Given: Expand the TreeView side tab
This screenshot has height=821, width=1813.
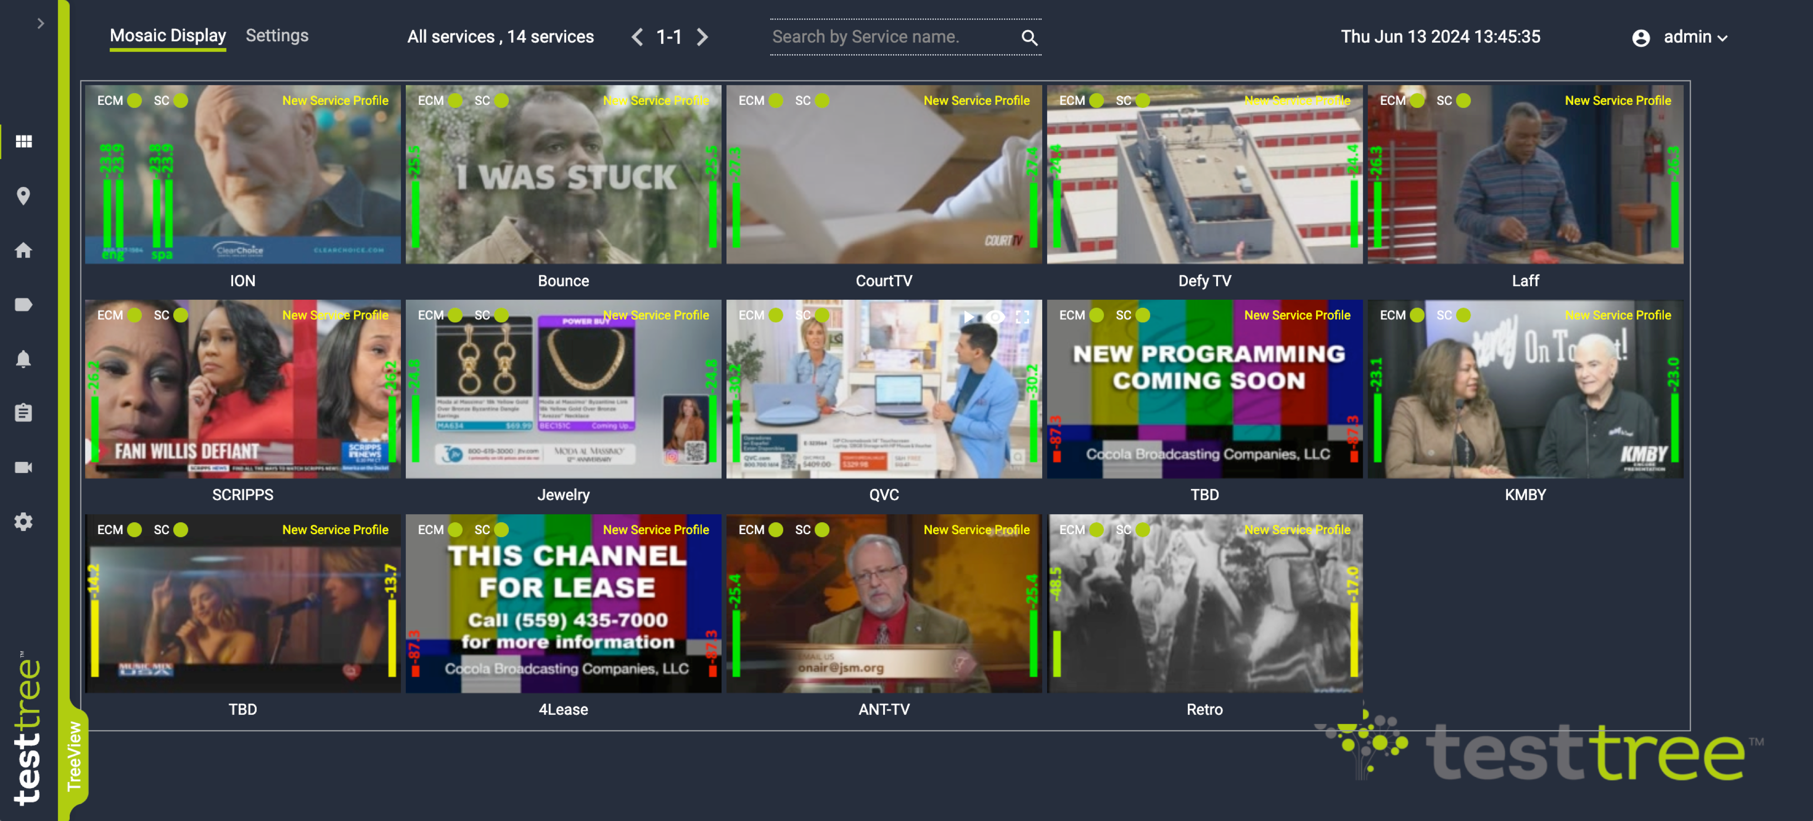Looking at the screenshot, I should [x=75, y=756].
